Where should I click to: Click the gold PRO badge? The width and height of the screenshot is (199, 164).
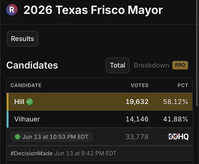click(180, 65)
